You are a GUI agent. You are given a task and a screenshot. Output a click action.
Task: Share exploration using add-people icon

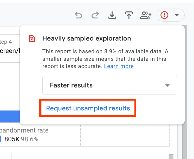pos(146,15)
